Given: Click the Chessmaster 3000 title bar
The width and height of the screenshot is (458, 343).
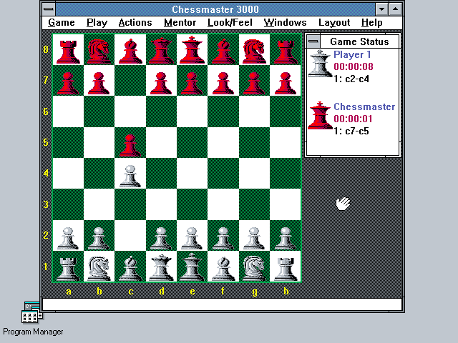Looking at the screenshot, I should [215, 9].
